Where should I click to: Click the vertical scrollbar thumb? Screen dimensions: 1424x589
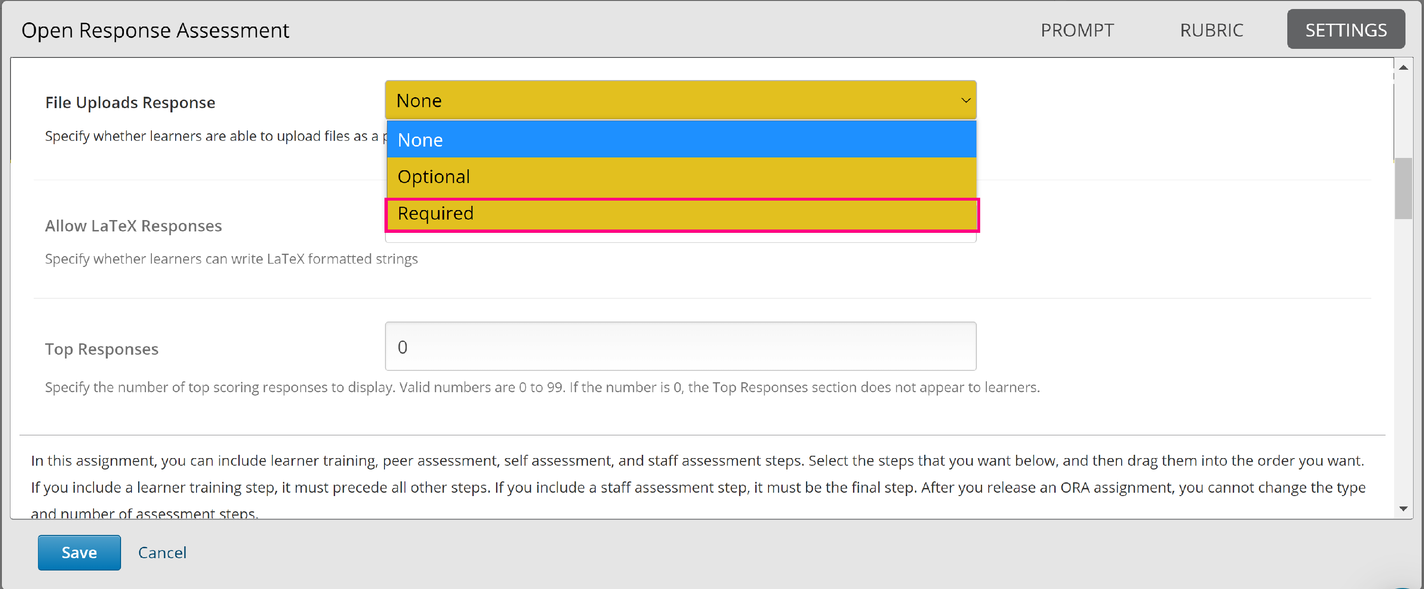(1403, 188)
